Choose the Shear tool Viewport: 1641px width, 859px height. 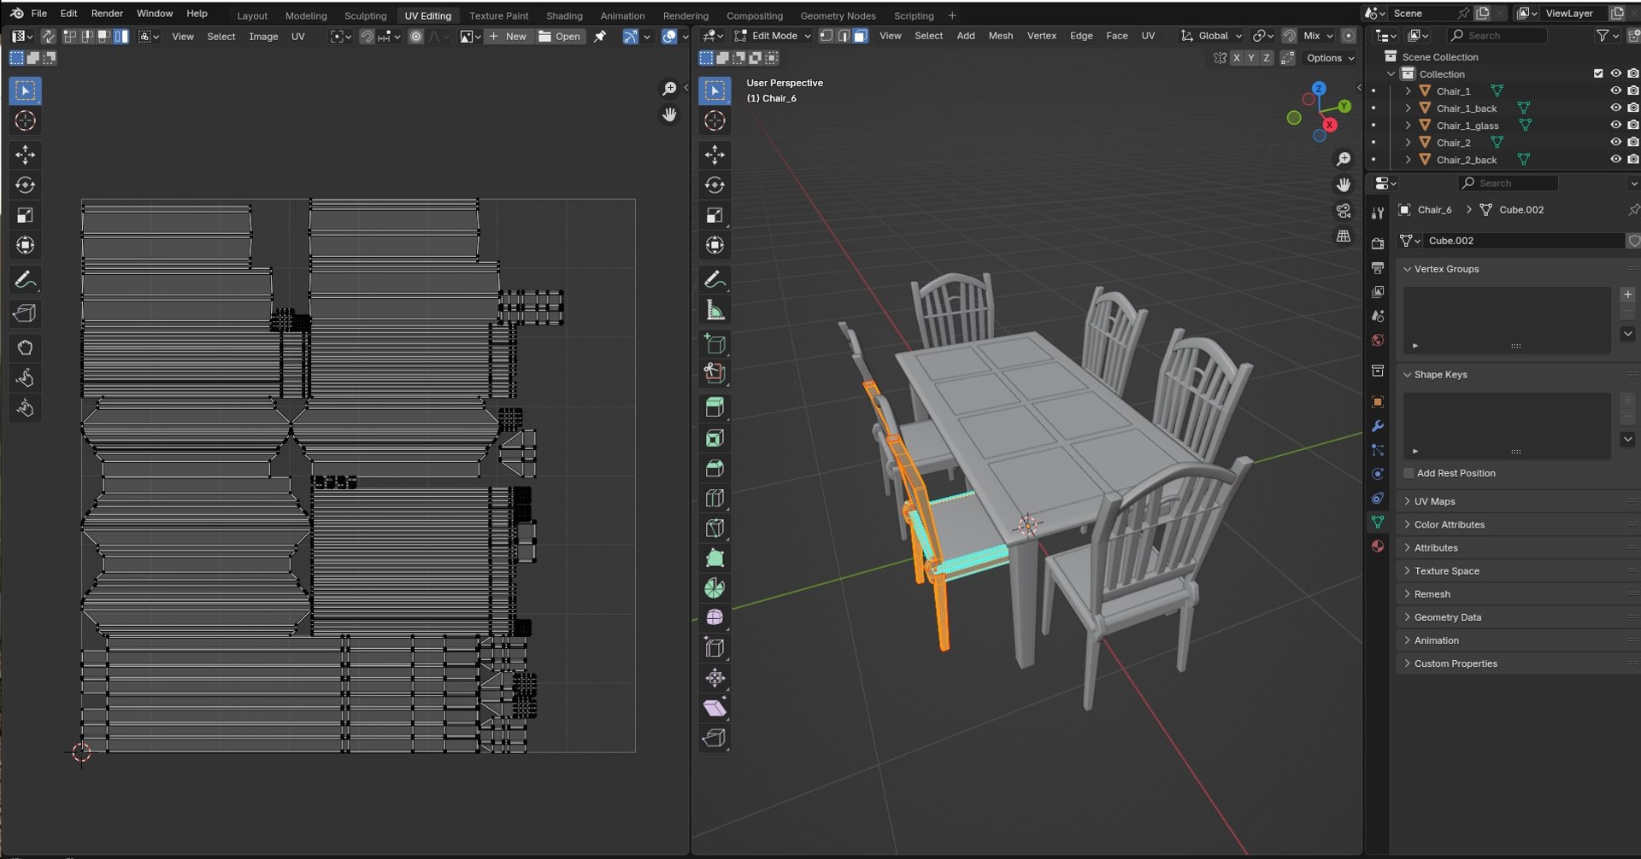coord(715,708)
